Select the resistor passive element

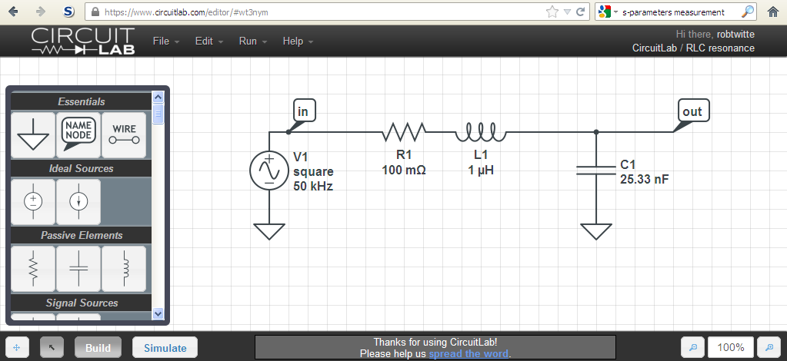33,268
